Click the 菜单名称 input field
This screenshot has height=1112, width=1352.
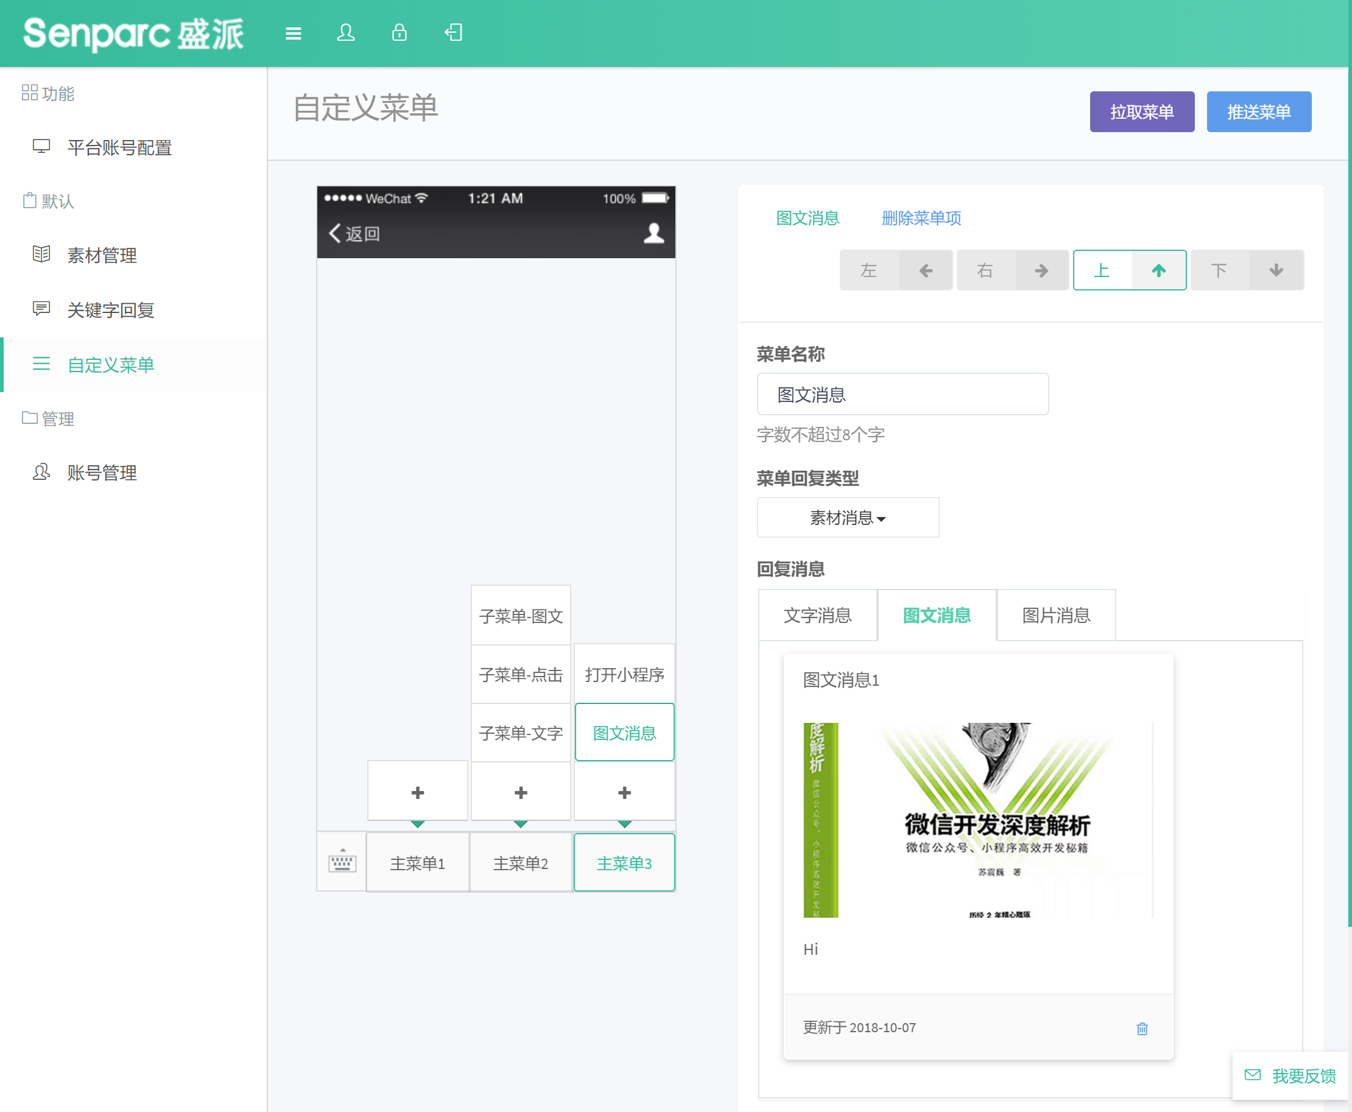pyautogui.click(x=902, y=395)
